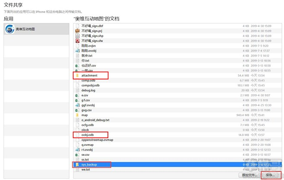Click the gvg.csv spreadsheet icon
Viewport: 284px width, 180px height.
[77, 110]
